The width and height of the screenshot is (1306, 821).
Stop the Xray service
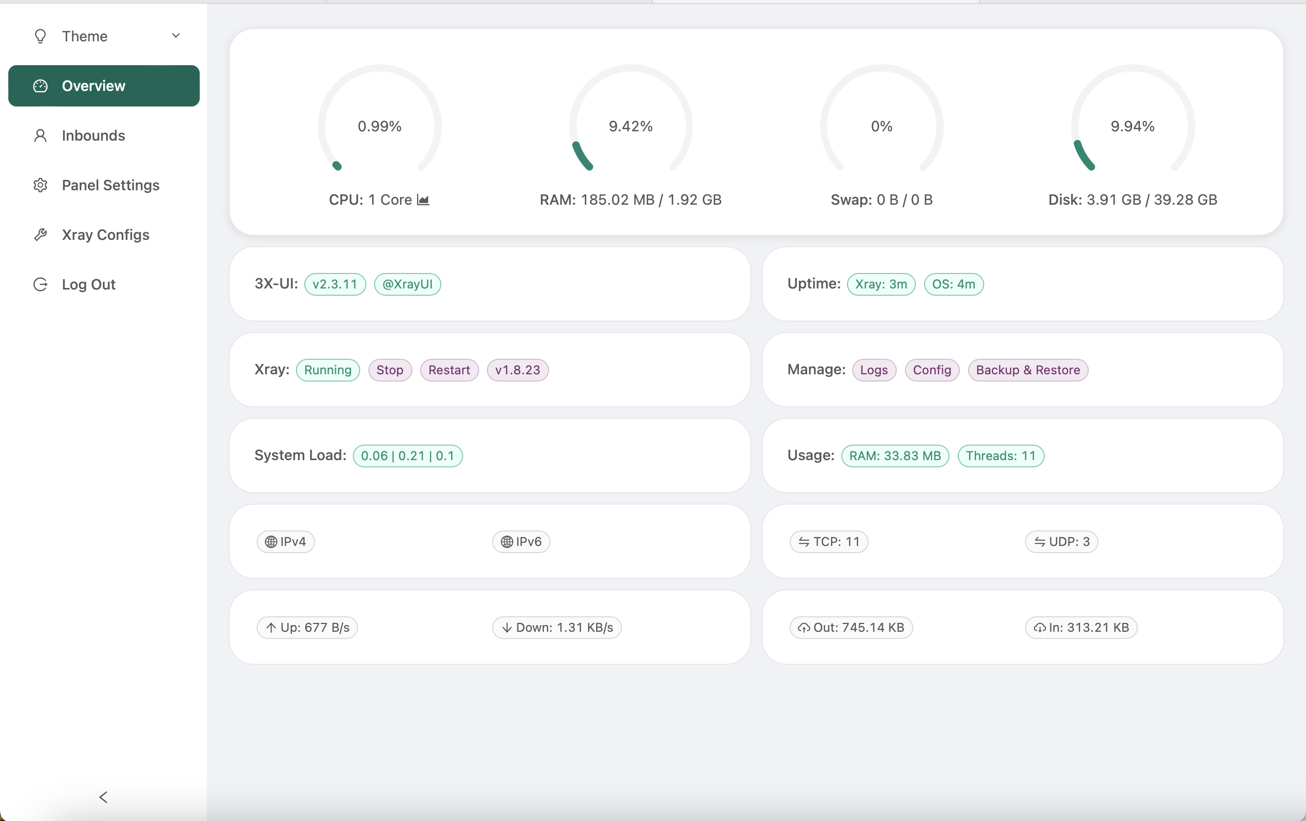(390, 370)
